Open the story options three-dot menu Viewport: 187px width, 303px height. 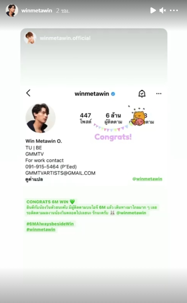pos(174,10)
